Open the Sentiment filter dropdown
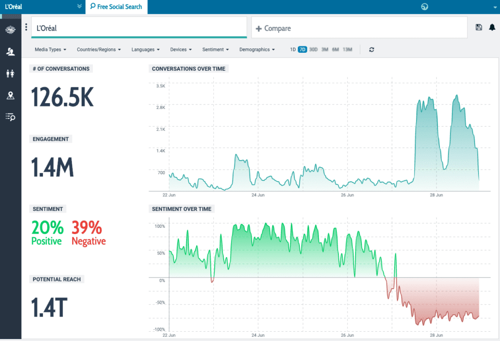Image resolution: width=500 pixels, height=341 pixels. [215, 49]
